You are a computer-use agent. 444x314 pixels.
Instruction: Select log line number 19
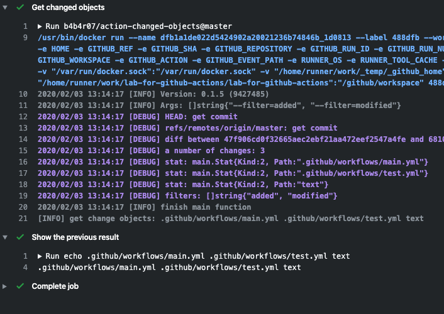pos(23,196)
